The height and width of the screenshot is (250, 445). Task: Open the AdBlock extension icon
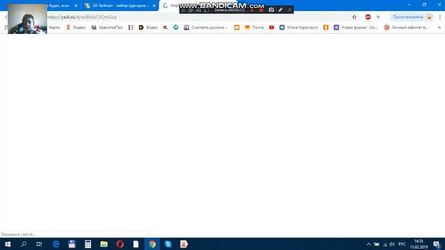point(368,17)
